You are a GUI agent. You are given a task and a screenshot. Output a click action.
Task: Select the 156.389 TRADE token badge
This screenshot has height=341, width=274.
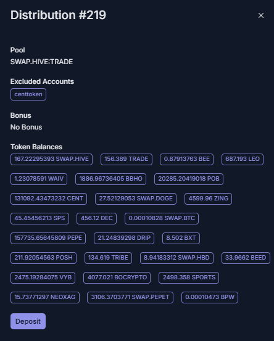coord(127,159)
